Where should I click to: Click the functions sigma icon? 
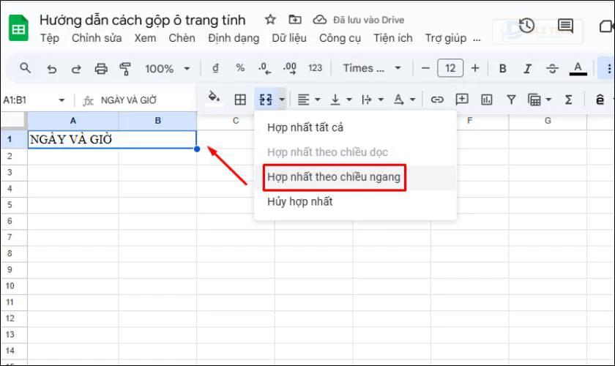pyautogui.click(x=568, y=100)
